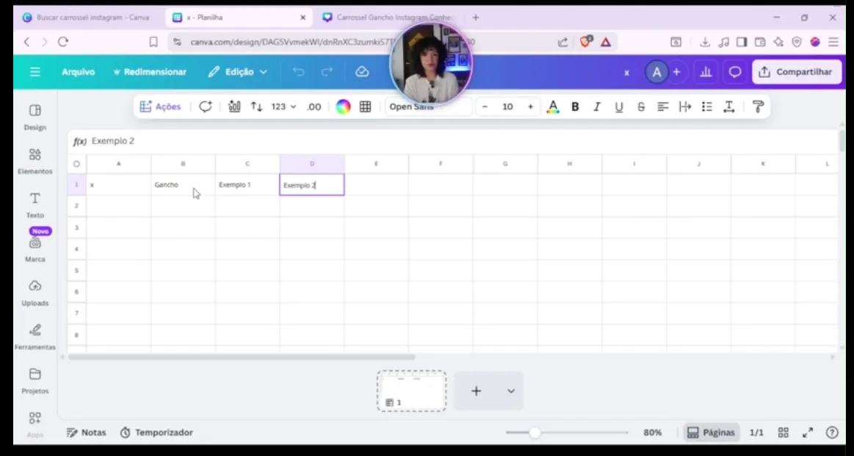Open the analytics chart icon in header
Image resolution: width=854 pixels, height=456 pixels.
pos(706,72)
